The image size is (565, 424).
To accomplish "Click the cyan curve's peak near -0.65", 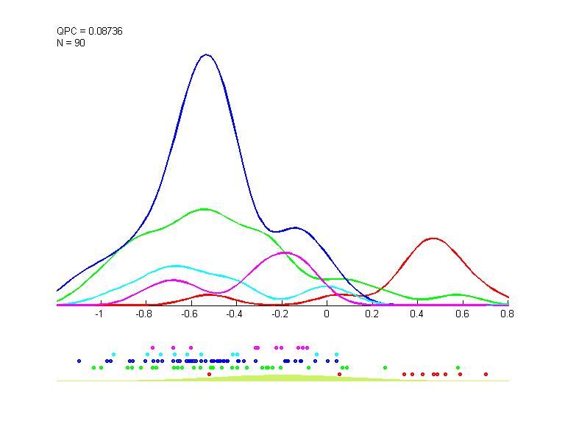I will [x=175, y=266].
